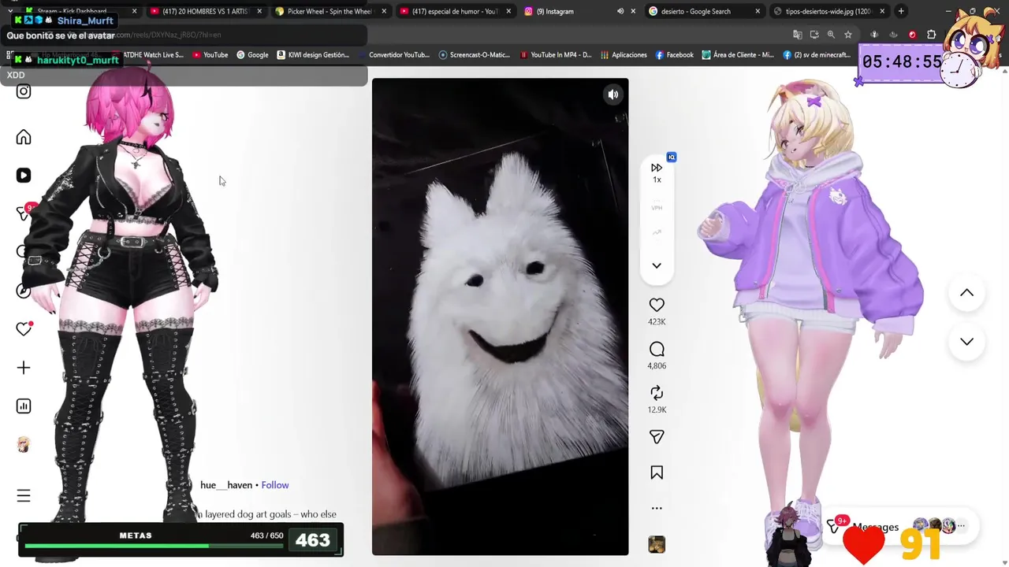The image size is (1009, 567).
Task: Go to next reel with down arrow
Action: [x=966, y=342]
